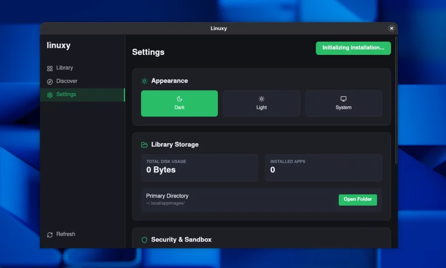
Task: Click the Total Disk Usage card
Action: [199, 167]
